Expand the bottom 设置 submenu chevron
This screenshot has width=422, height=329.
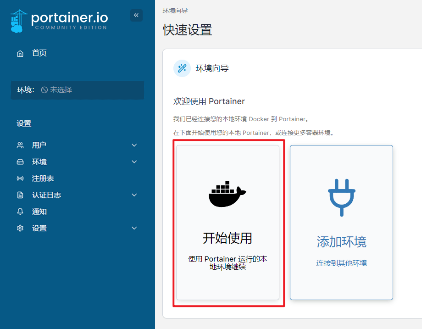coord(134,228)
